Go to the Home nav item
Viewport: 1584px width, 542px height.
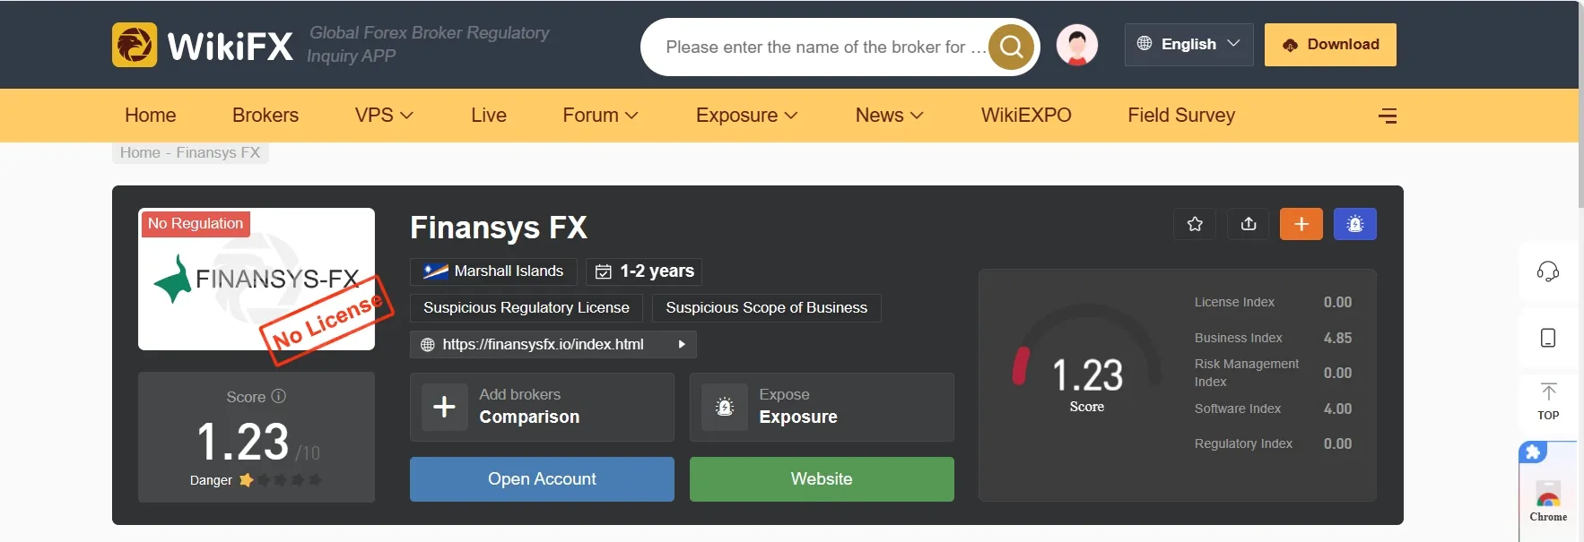tap(151, 116)
